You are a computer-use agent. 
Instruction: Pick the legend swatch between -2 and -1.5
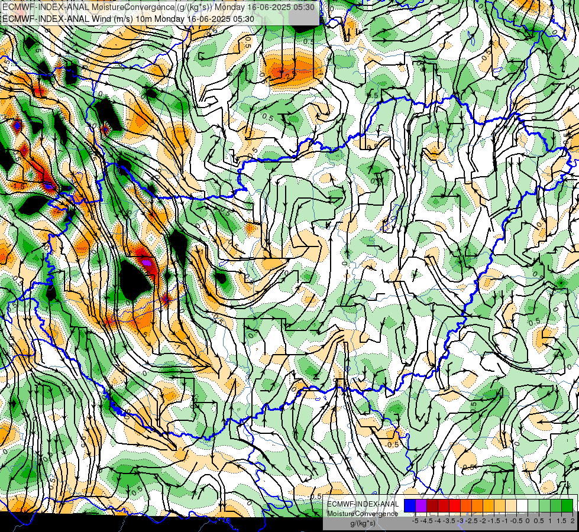click(x=488, y=505)
